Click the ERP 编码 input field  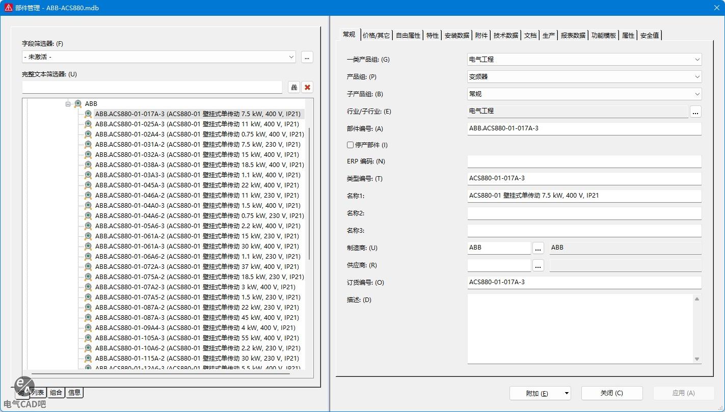point(584,161)
